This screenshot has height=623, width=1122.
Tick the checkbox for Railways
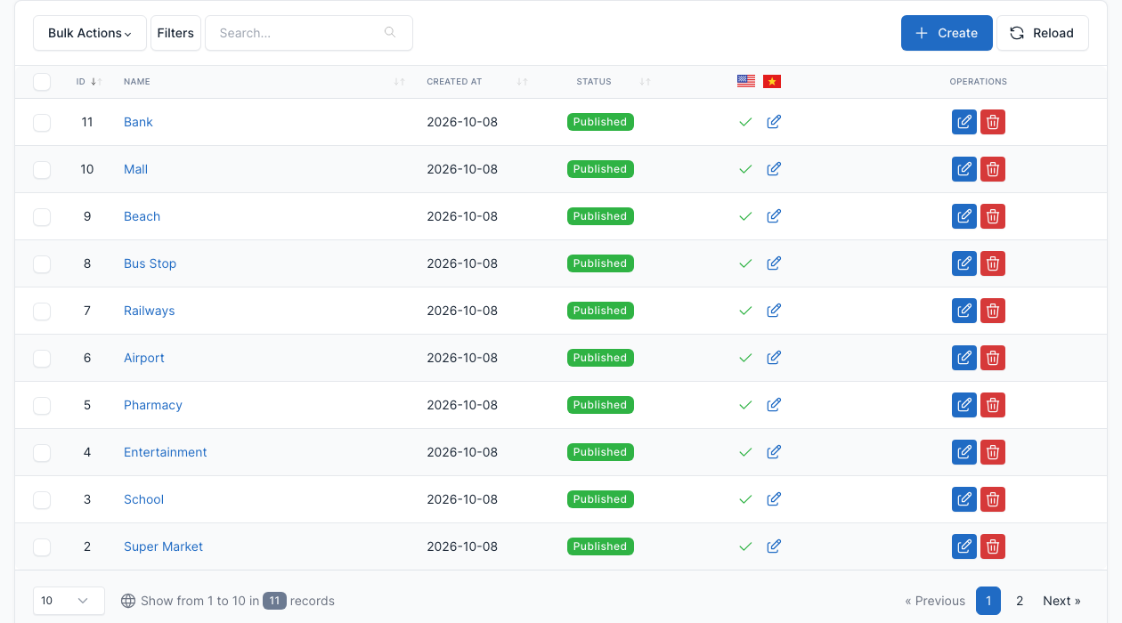(x=42, y=311)
